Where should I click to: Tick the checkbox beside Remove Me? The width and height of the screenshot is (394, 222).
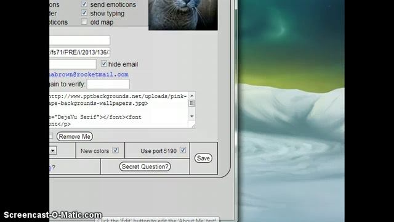(51, 136)
